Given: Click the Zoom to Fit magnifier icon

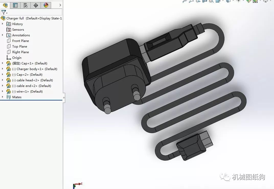Looking at the screenshot, I should [185, 1].
